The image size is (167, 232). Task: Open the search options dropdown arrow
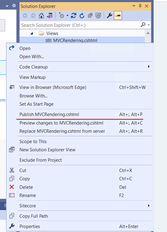click(148, 25)
